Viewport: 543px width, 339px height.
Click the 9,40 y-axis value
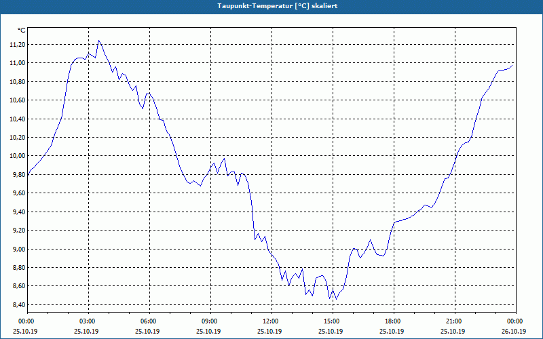coord(20,212)
